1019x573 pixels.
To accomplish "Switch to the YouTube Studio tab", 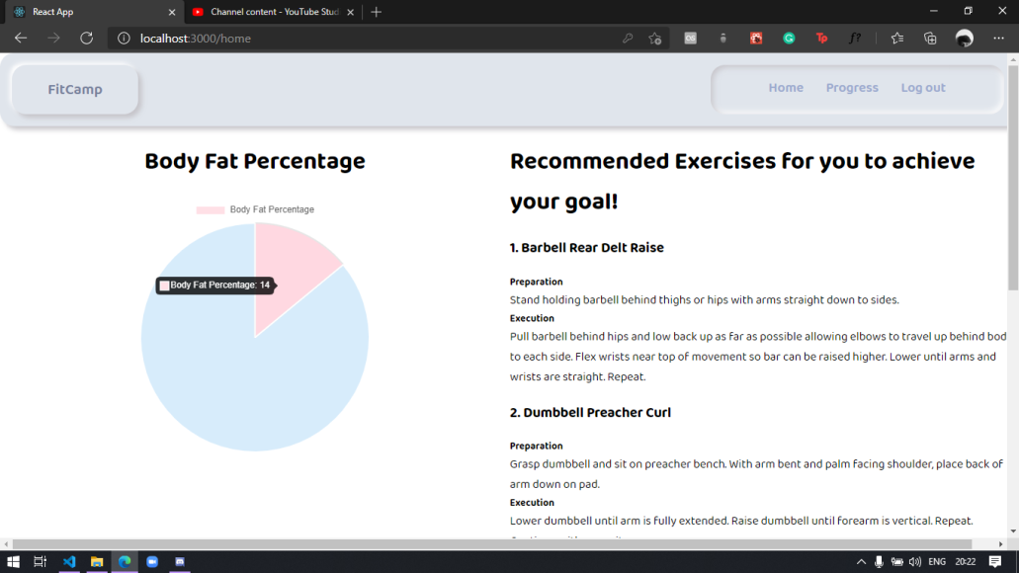I will pyautogui.click(x=267, y=12).
